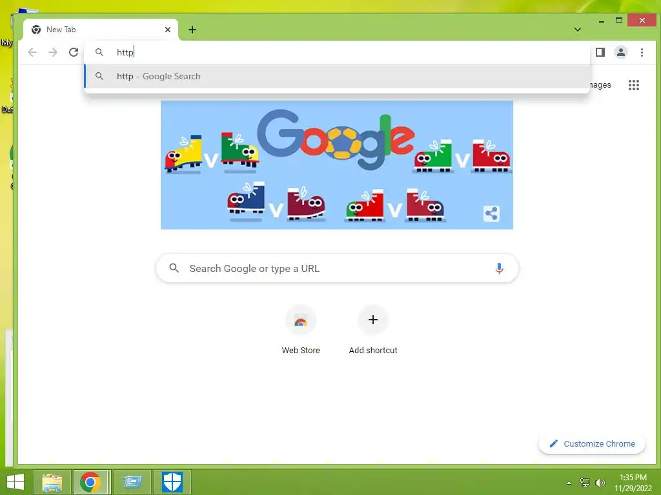Open the tab search dropdown chevron
Viewport: 661px width, 495px height.
(578, 30)
